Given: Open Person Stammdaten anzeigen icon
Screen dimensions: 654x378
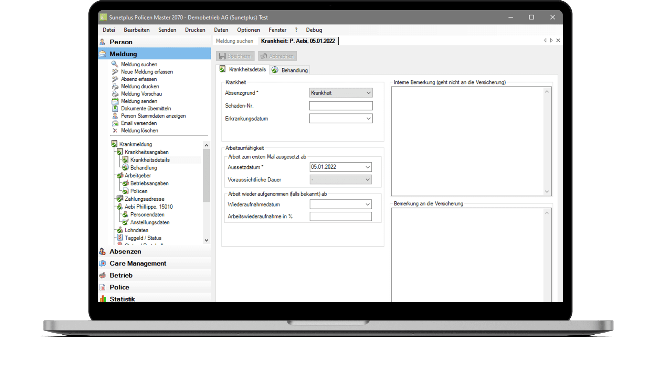Looking at the screenshot, I should pyautogui.click(x=115, y=116).
